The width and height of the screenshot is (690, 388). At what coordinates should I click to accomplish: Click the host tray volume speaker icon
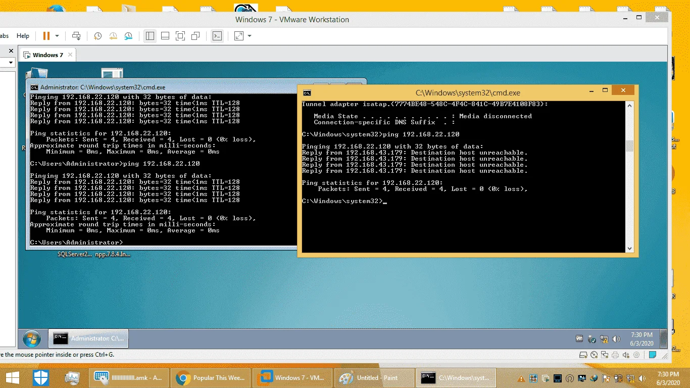coord(642,378)
